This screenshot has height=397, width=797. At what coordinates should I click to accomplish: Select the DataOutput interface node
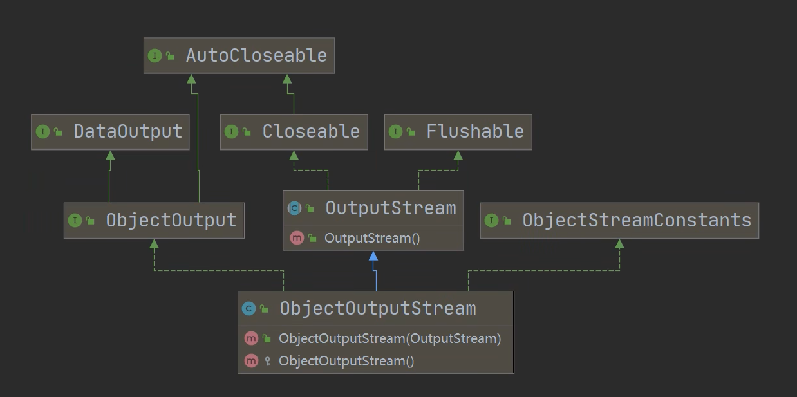coord(127,132)
